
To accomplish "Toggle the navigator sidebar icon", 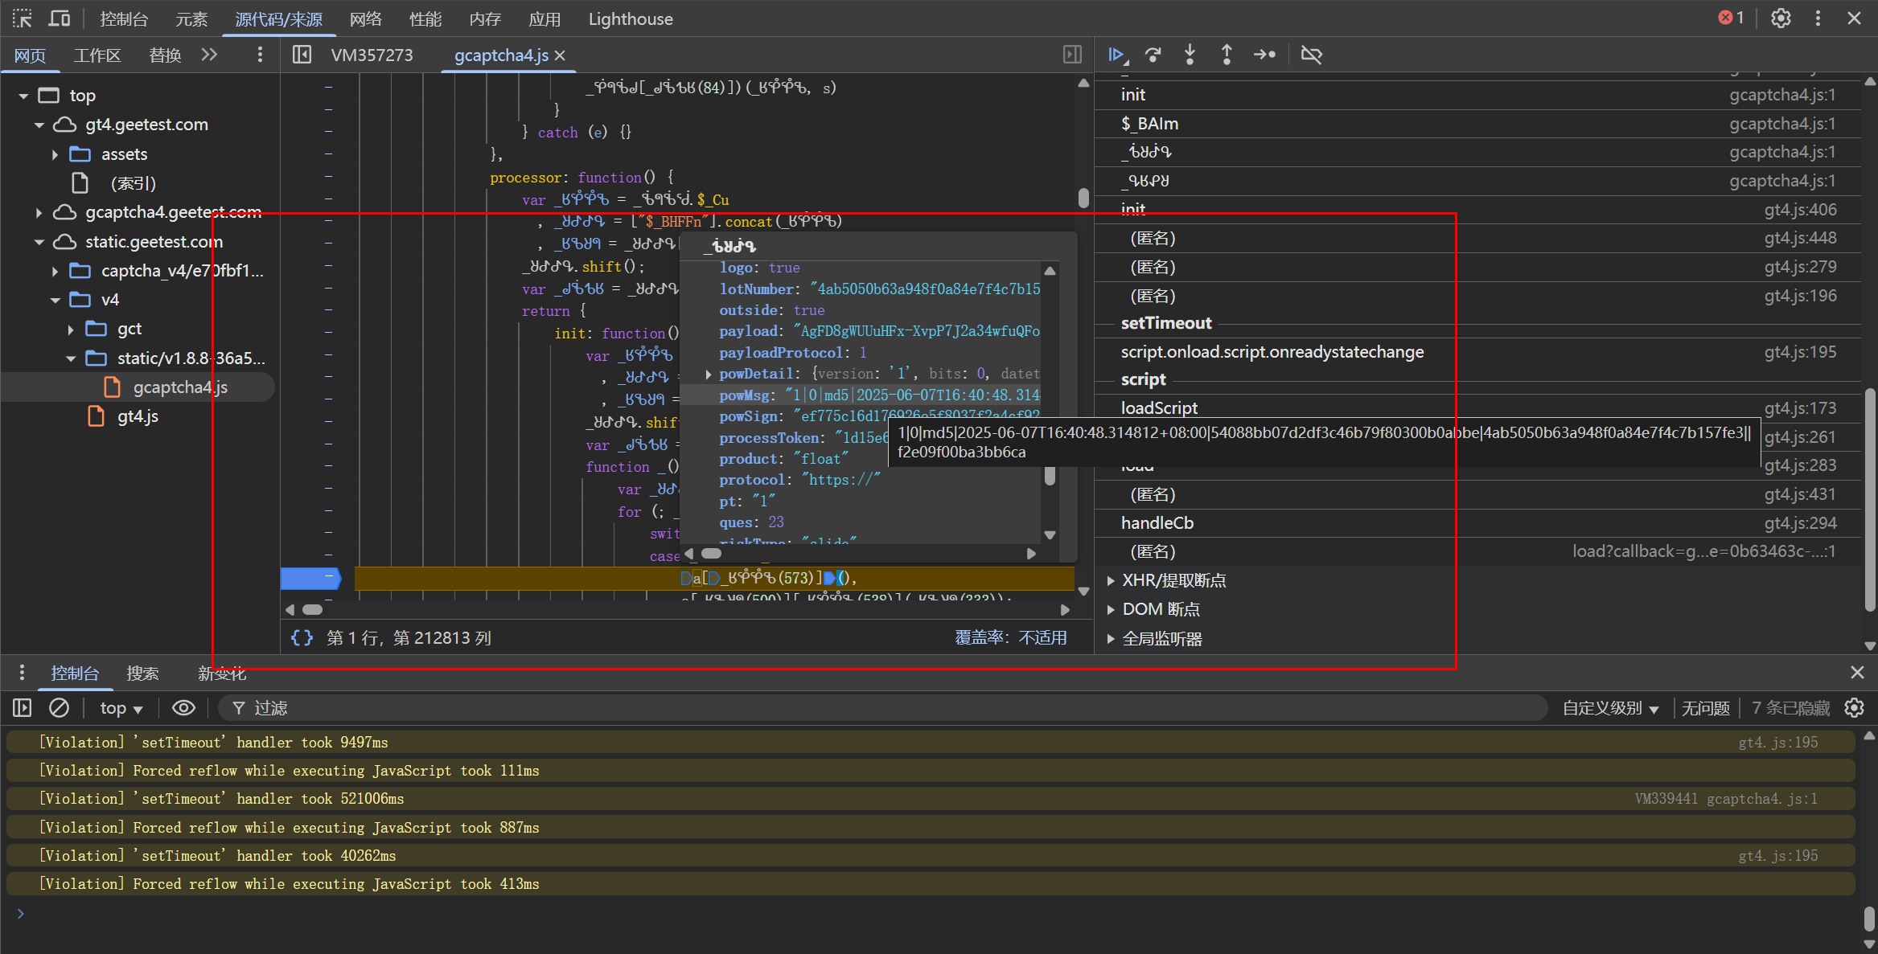I will (x=302, y=55).
